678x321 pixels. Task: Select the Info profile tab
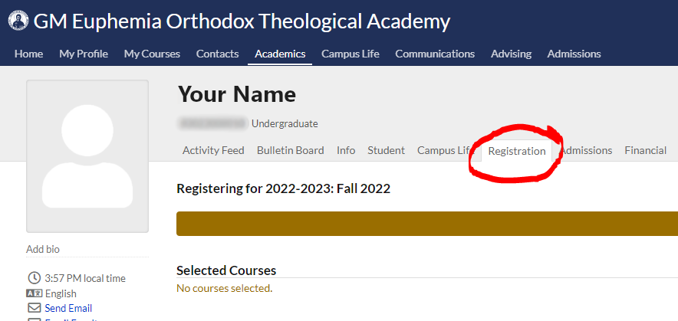click(346, 150)
